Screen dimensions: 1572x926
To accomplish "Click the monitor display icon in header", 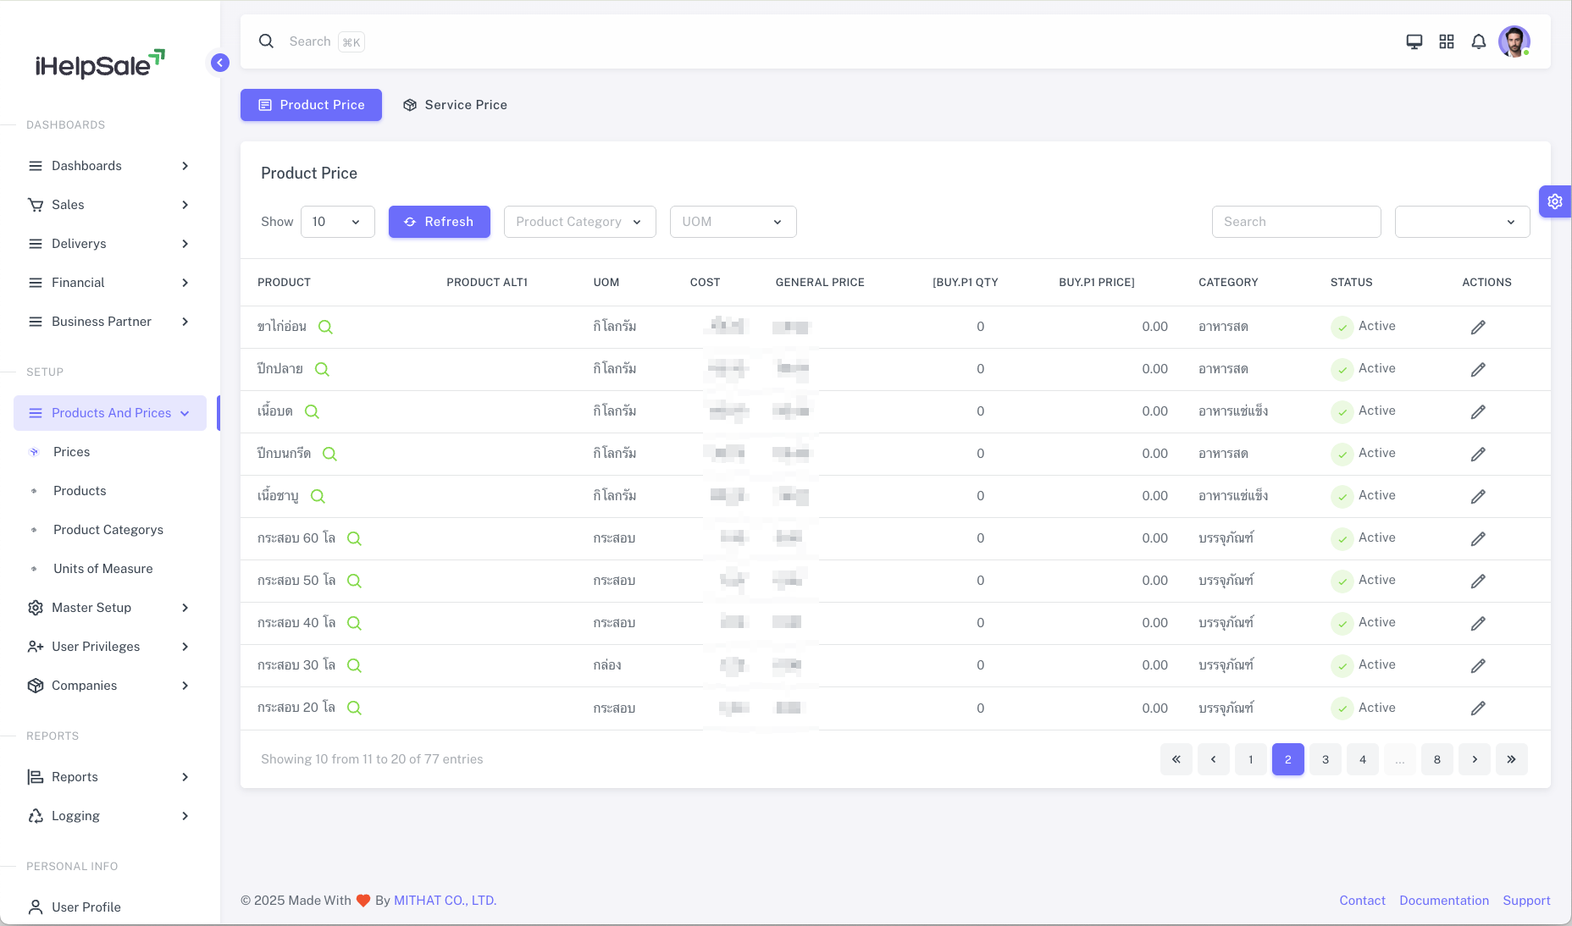I will pos(1414,41).
